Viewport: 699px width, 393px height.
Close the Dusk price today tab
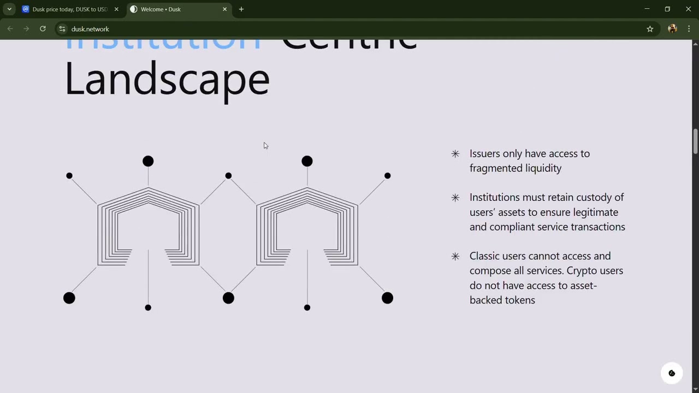pos(116,9)
